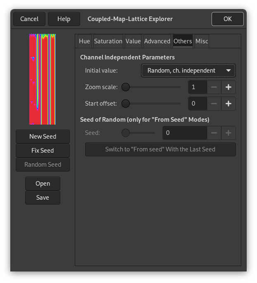The image size is (257, 283).
Task: Open the Initial value dropdown
Action: [188, 71]
